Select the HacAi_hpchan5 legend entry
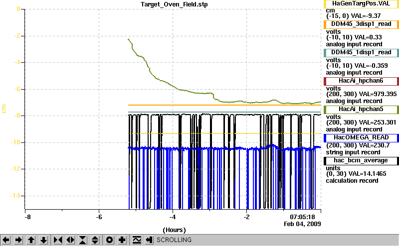Image resolution: width=399 pixels, height=246 pixels. pyautogui.click(x=361, y=110)
